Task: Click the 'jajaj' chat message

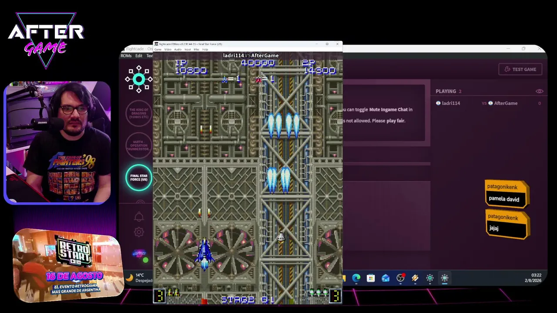Action: click(507, 225)
